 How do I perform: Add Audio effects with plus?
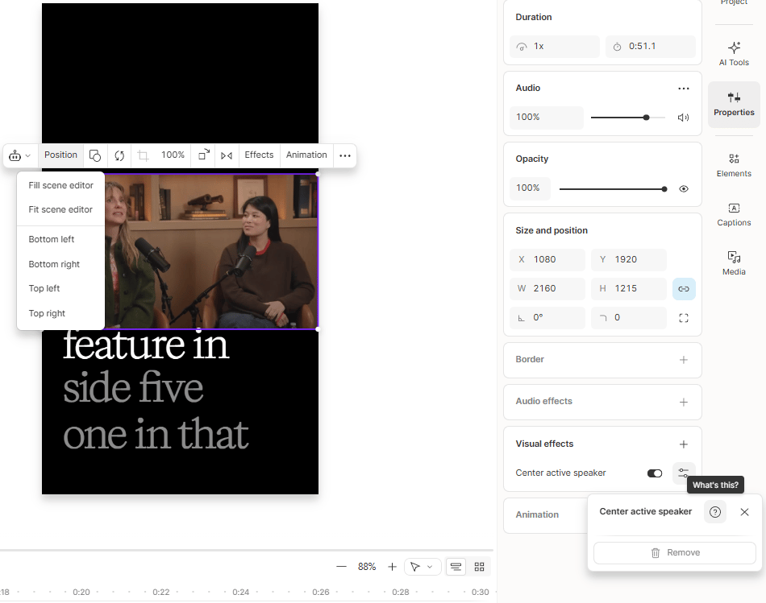(x=684, y=402)
